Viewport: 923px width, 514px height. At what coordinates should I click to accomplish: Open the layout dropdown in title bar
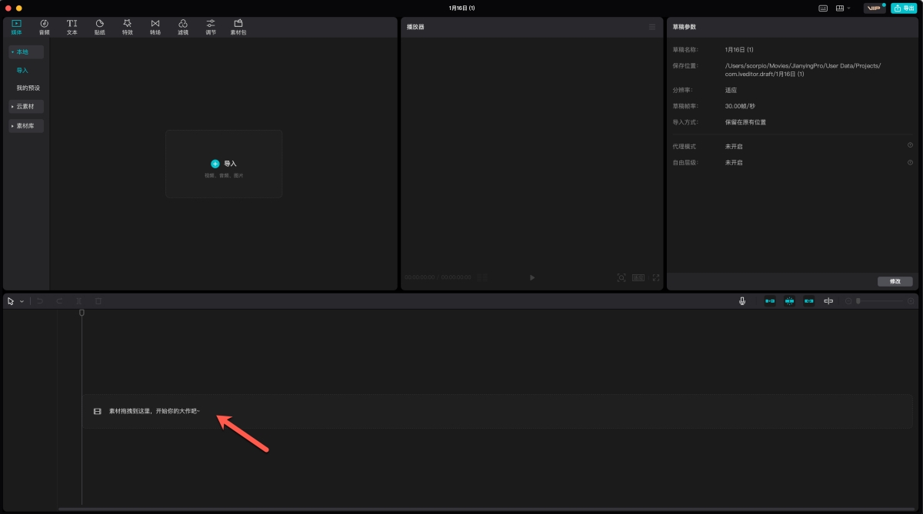coord(843,8)
